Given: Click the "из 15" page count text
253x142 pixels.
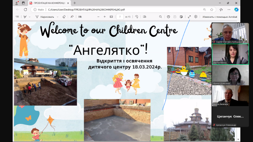Looking at the screenshot, I should (128, 17).
